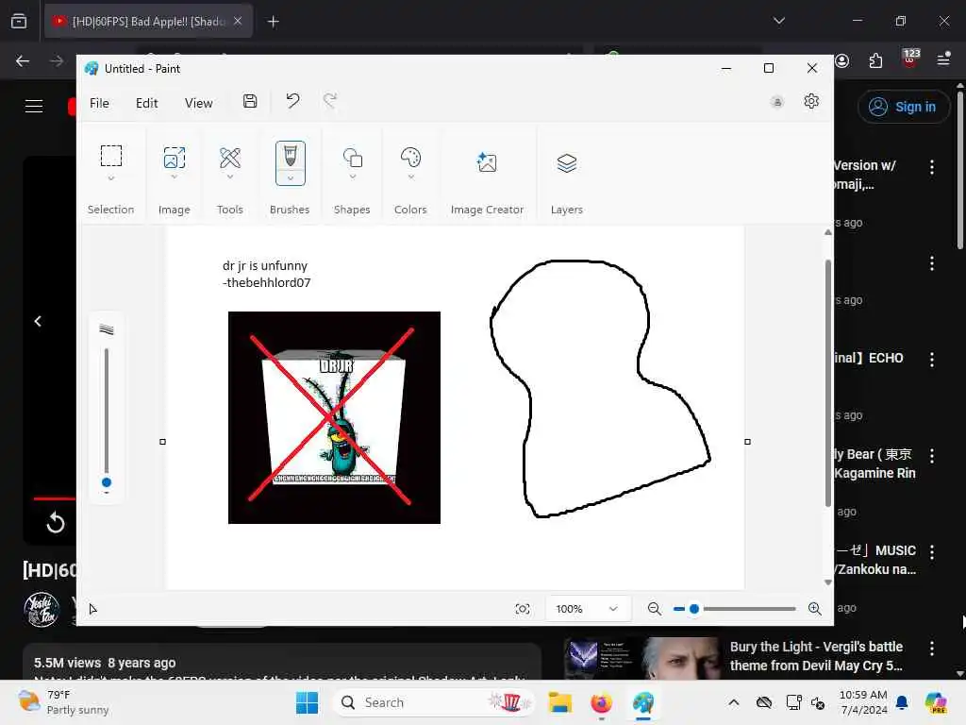
Task: Redo the Paint action
Action: tap(330, 100)
